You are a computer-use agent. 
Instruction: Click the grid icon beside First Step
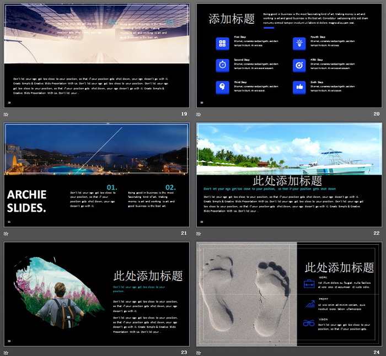coord(222,44)
